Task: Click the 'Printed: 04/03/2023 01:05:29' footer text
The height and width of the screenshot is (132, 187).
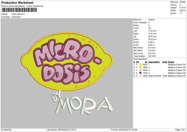Action: tap(124, 130)
